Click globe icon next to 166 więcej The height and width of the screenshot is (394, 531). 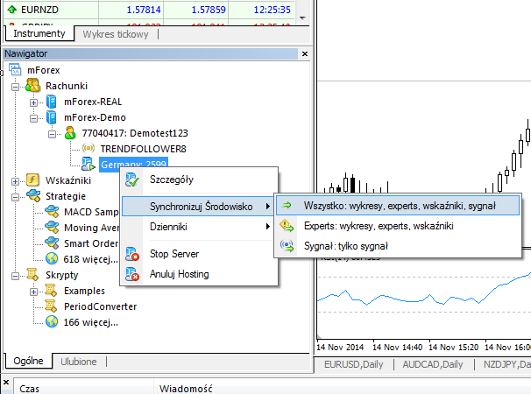pyautogui.click(x=52, y=321)
